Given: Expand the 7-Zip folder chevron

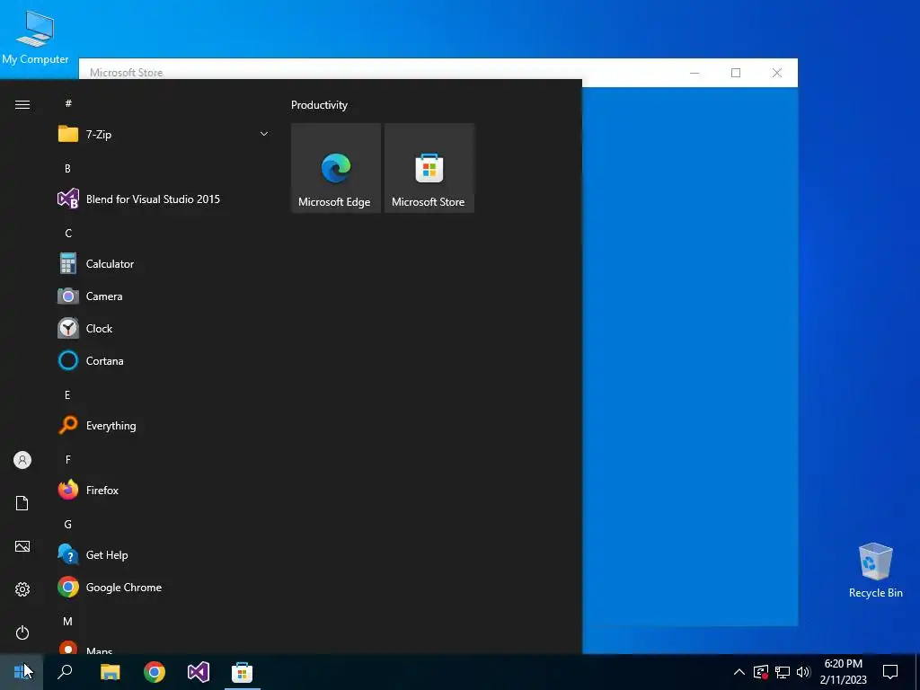Looking at the screenshot, I should (x=264, y=135).
